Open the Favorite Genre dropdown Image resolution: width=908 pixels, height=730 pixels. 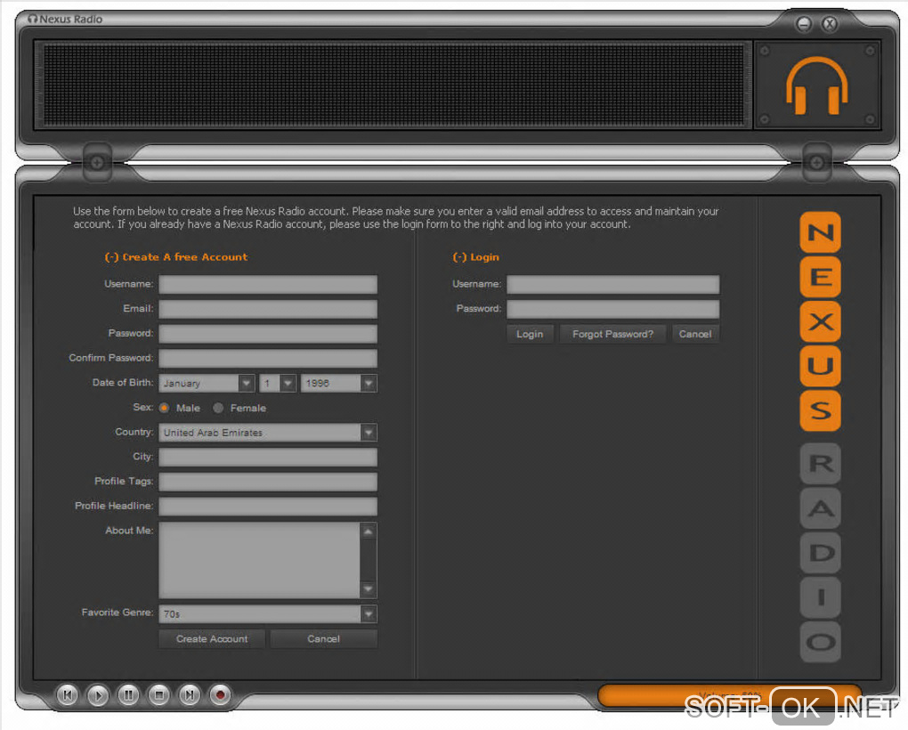click(x=268, y=613)
